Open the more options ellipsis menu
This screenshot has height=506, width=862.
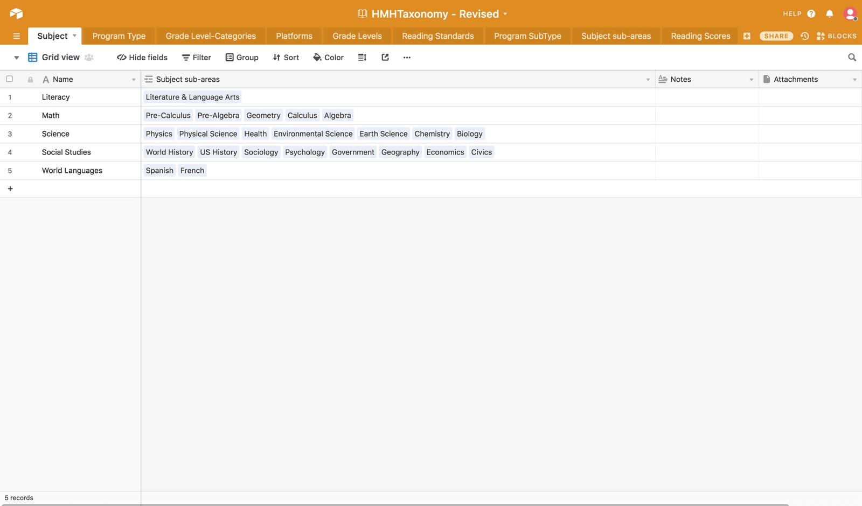click(407, 58)
